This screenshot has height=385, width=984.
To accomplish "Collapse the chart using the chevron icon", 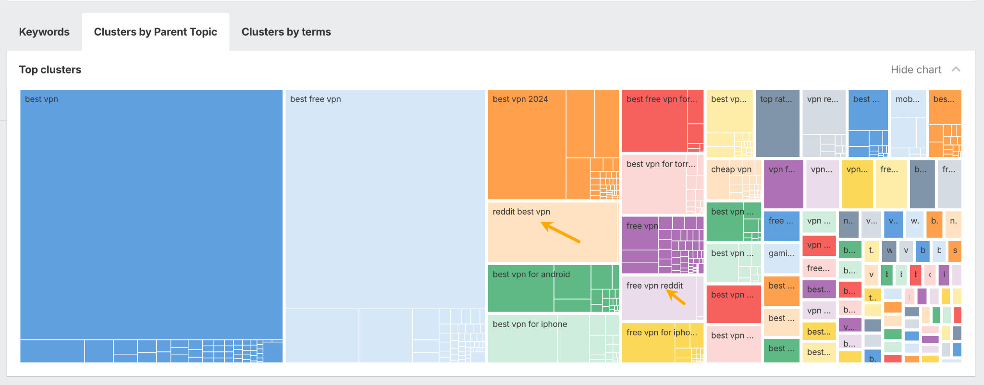I will tap(956, 69).
